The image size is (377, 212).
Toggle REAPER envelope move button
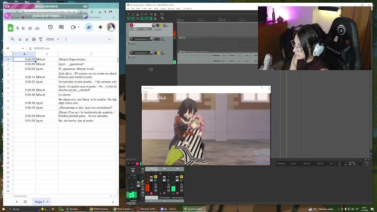point(142,19)
